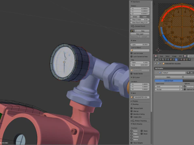Click the pin icon beside MANOMETER HOUSING breadcrumb

[155, 64]
